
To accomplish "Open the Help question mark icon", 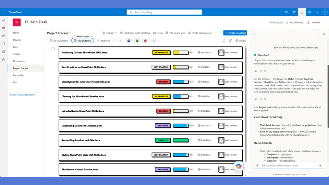I will pyautogui.click(x=317, y=12).
